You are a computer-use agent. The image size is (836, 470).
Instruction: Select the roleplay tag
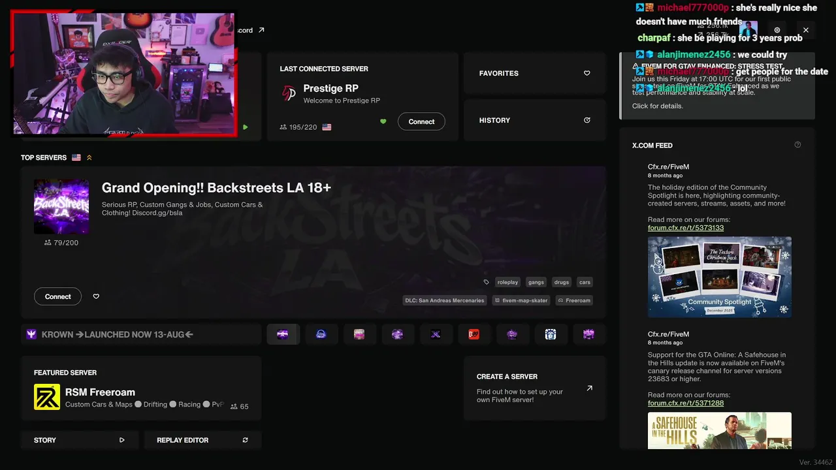tap(507, 282)
